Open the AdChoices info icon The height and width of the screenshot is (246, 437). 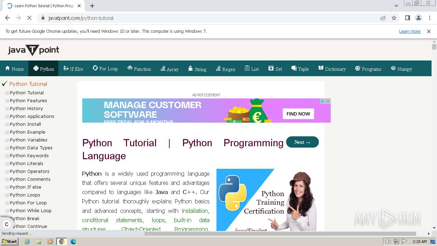coord(322,101)
